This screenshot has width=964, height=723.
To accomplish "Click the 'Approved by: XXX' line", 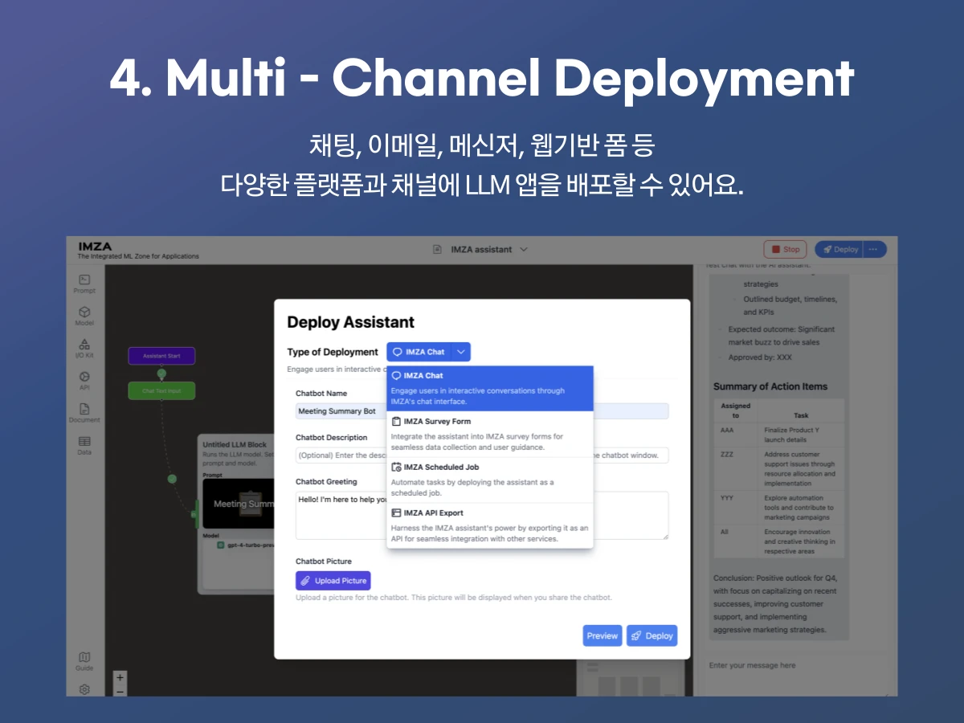I will point(760,357).
